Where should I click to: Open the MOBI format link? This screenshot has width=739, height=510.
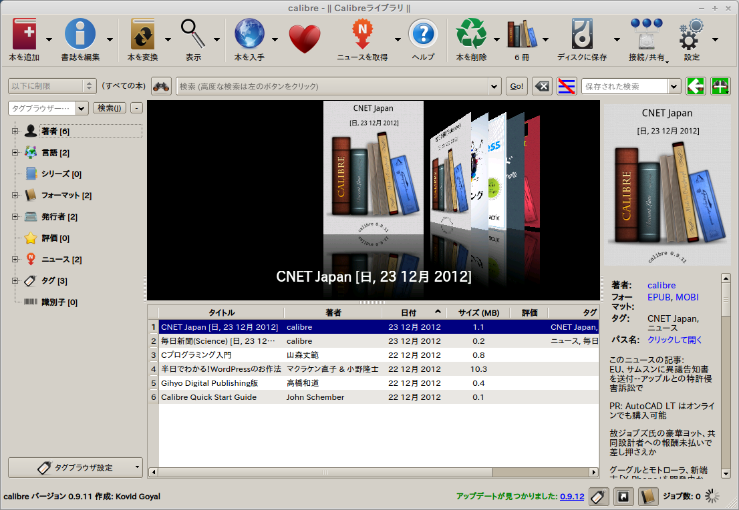pos(687,297)
